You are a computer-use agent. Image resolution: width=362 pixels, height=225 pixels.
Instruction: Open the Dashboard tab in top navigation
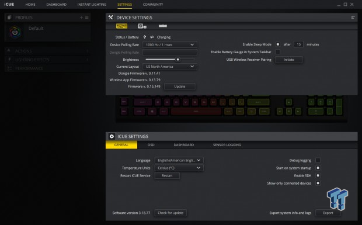(56, 5)
